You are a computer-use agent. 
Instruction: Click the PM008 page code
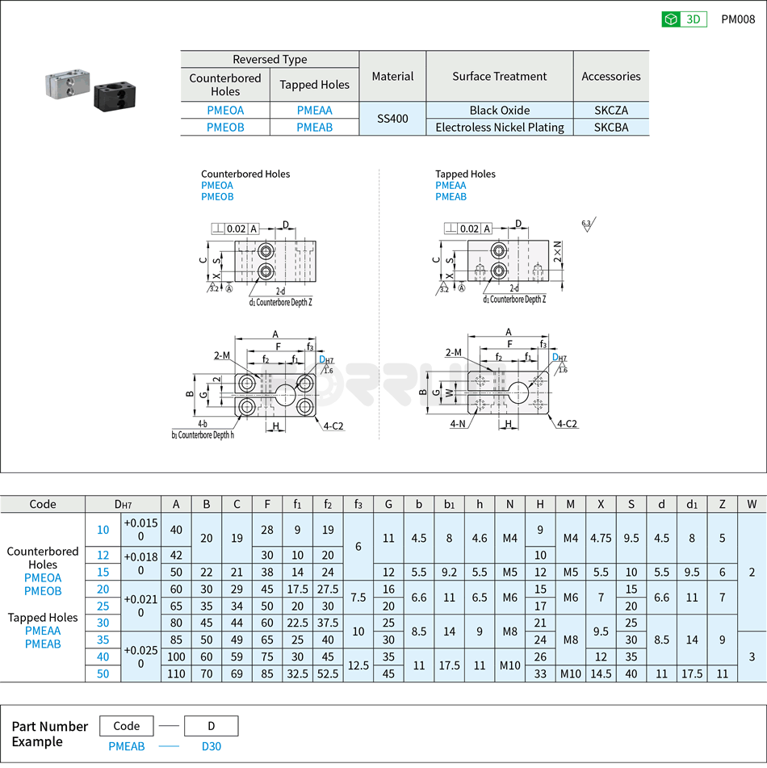point(737,18)
